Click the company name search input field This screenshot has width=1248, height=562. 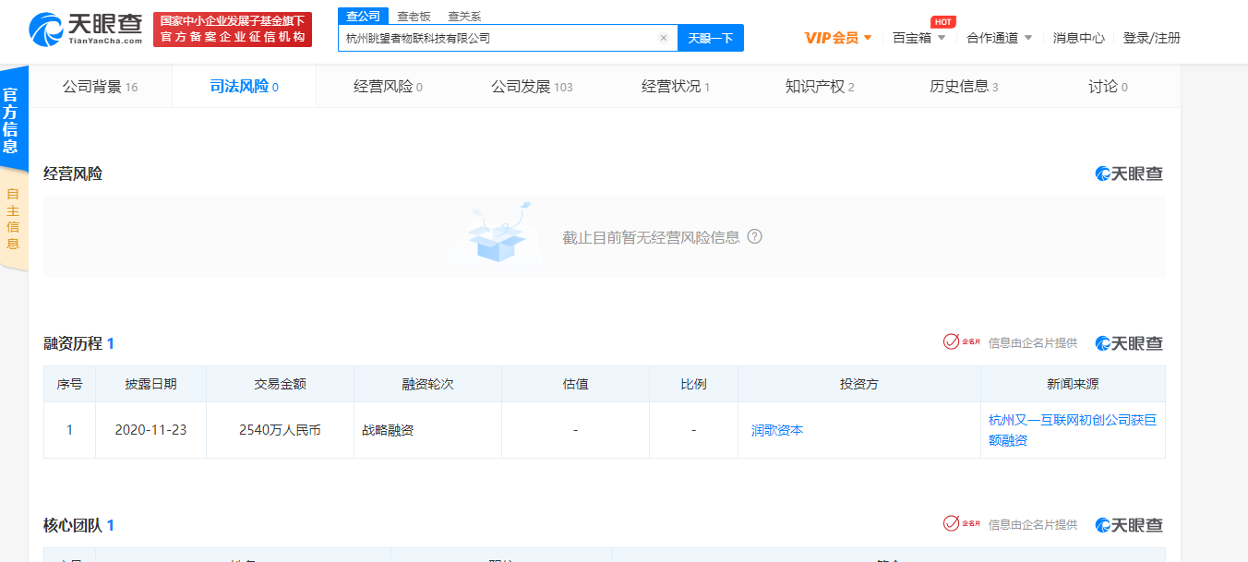pyautogui.click(x=498, y=38)
